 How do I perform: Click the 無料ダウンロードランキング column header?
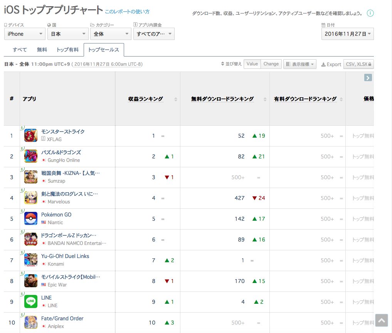tap(222, 99)
